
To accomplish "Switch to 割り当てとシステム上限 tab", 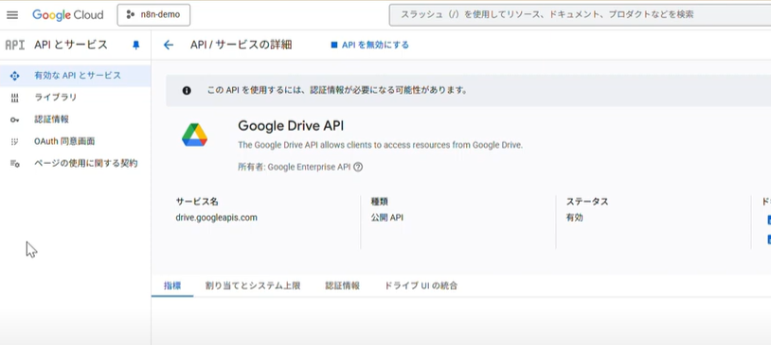I will tap(253, 286).
